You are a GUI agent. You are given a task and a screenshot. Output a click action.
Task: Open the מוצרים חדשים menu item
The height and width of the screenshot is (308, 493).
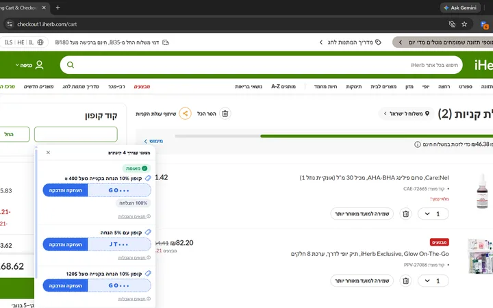click(x=38, y=86)
